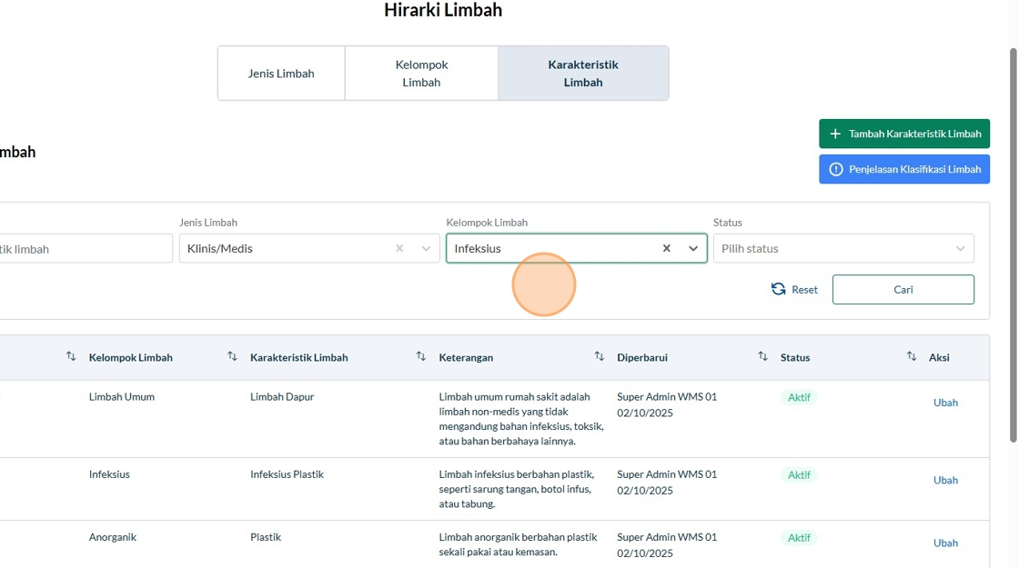Sort by Kelompok Limbah column arrows
The image size is (1019, 568).
[232, 357]
